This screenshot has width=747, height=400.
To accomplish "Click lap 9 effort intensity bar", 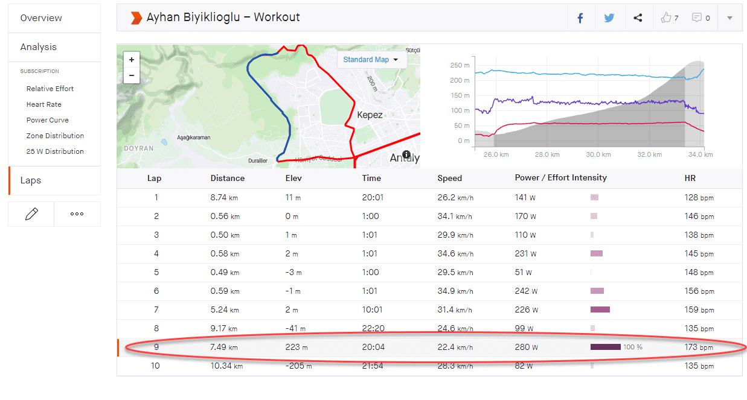I will [x=605, y=347].
